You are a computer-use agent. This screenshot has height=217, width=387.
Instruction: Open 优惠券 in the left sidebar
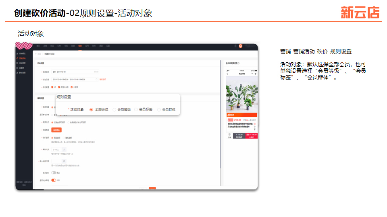21,68
